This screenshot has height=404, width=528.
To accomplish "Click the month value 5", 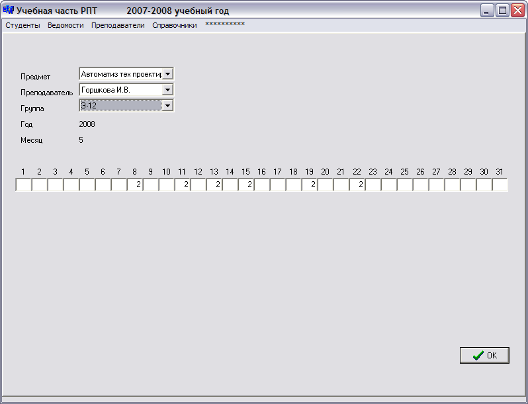I will tap(81, 140).
